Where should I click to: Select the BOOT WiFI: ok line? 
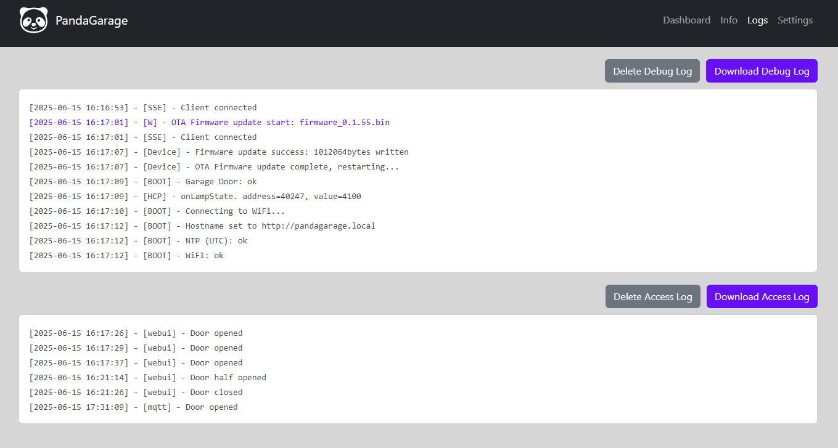pyautogui.click(x=126, y=256)
